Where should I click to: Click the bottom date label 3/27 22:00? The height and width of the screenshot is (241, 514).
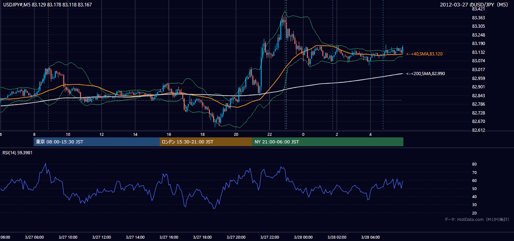[269, 237]
